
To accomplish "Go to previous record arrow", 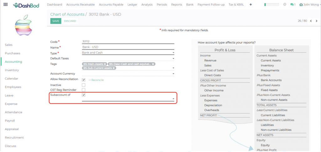I will (311, 21).
